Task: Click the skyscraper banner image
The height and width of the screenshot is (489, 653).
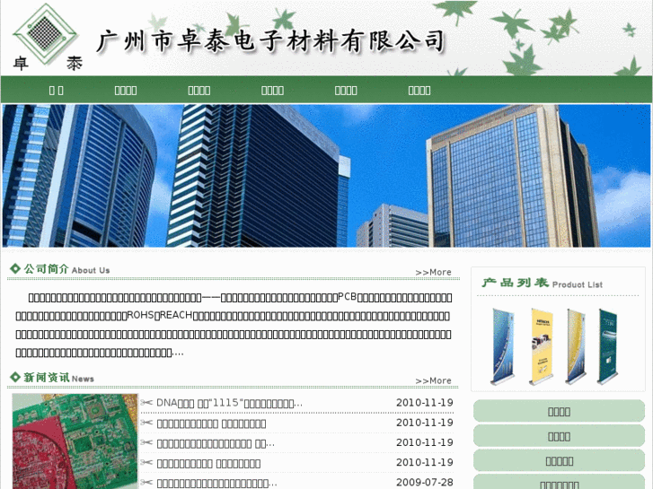Action: [x=326, y=176]
